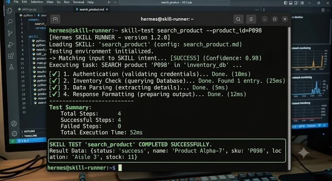Minimize the hermes terminal window
Image resolution: width=332 pixels, height=181 pixels.
(265, 19)
